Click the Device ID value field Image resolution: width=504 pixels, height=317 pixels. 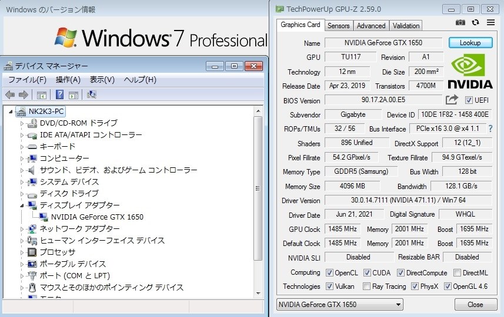point(455,114)
